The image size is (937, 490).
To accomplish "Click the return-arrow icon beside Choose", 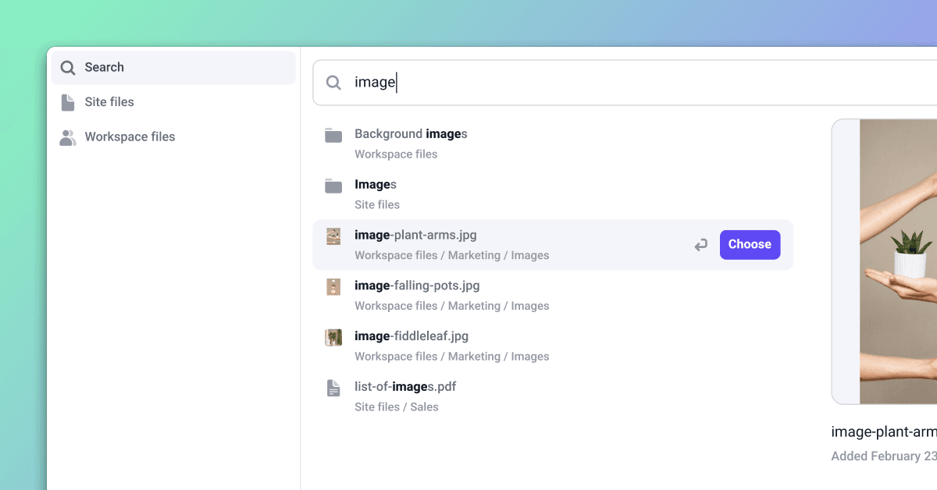I will click(x=700, y=244).
